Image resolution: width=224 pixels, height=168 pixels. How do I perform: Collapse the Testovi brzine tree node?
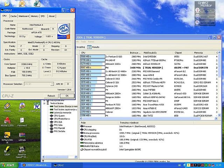click(x=44, y=104)
